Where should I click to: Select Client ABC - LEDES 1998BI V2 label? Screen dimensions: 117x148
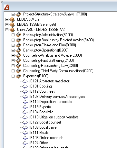[x=41, y=30]
